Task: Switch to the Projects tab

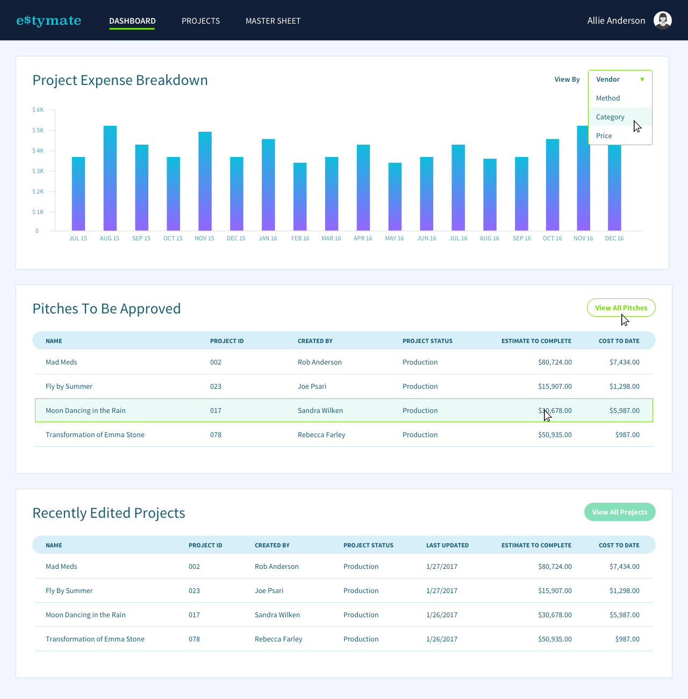Action: click(200, 21)
